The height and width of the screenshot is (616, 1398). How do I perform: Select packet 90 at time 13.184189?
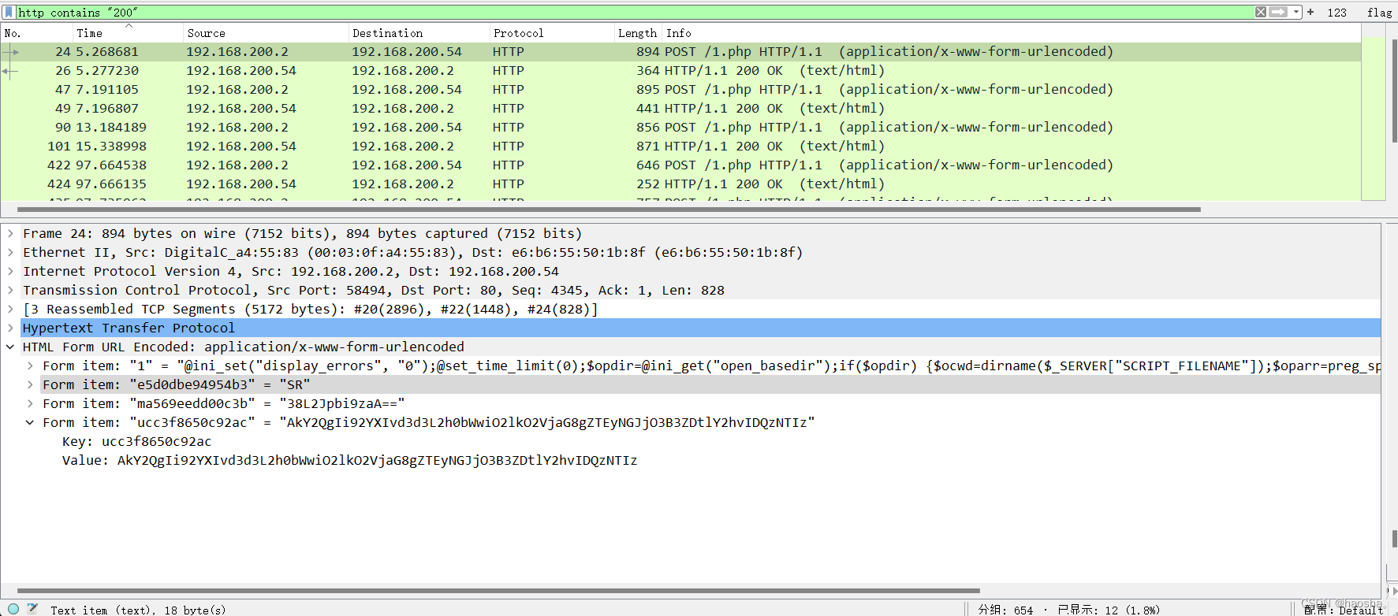click(x=681, y=128)
